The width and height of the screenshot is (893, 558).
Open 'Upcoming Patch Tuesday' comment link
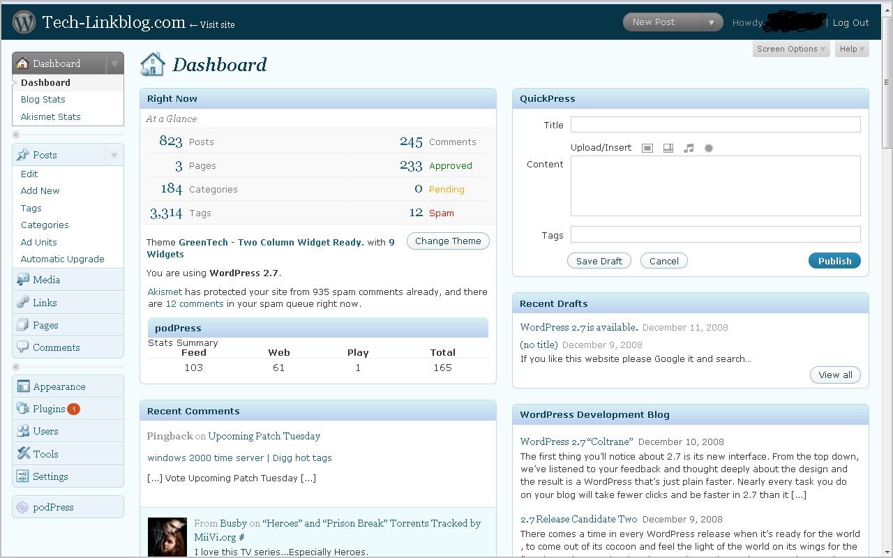tap(264, 436)
